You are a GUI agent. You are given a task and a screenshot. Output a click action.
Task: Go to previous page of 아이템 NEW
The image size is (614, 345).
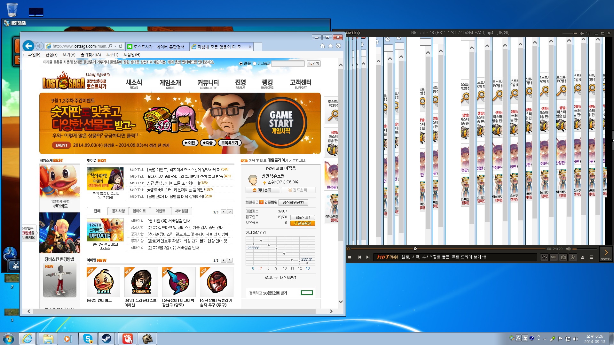click(224, 260)
